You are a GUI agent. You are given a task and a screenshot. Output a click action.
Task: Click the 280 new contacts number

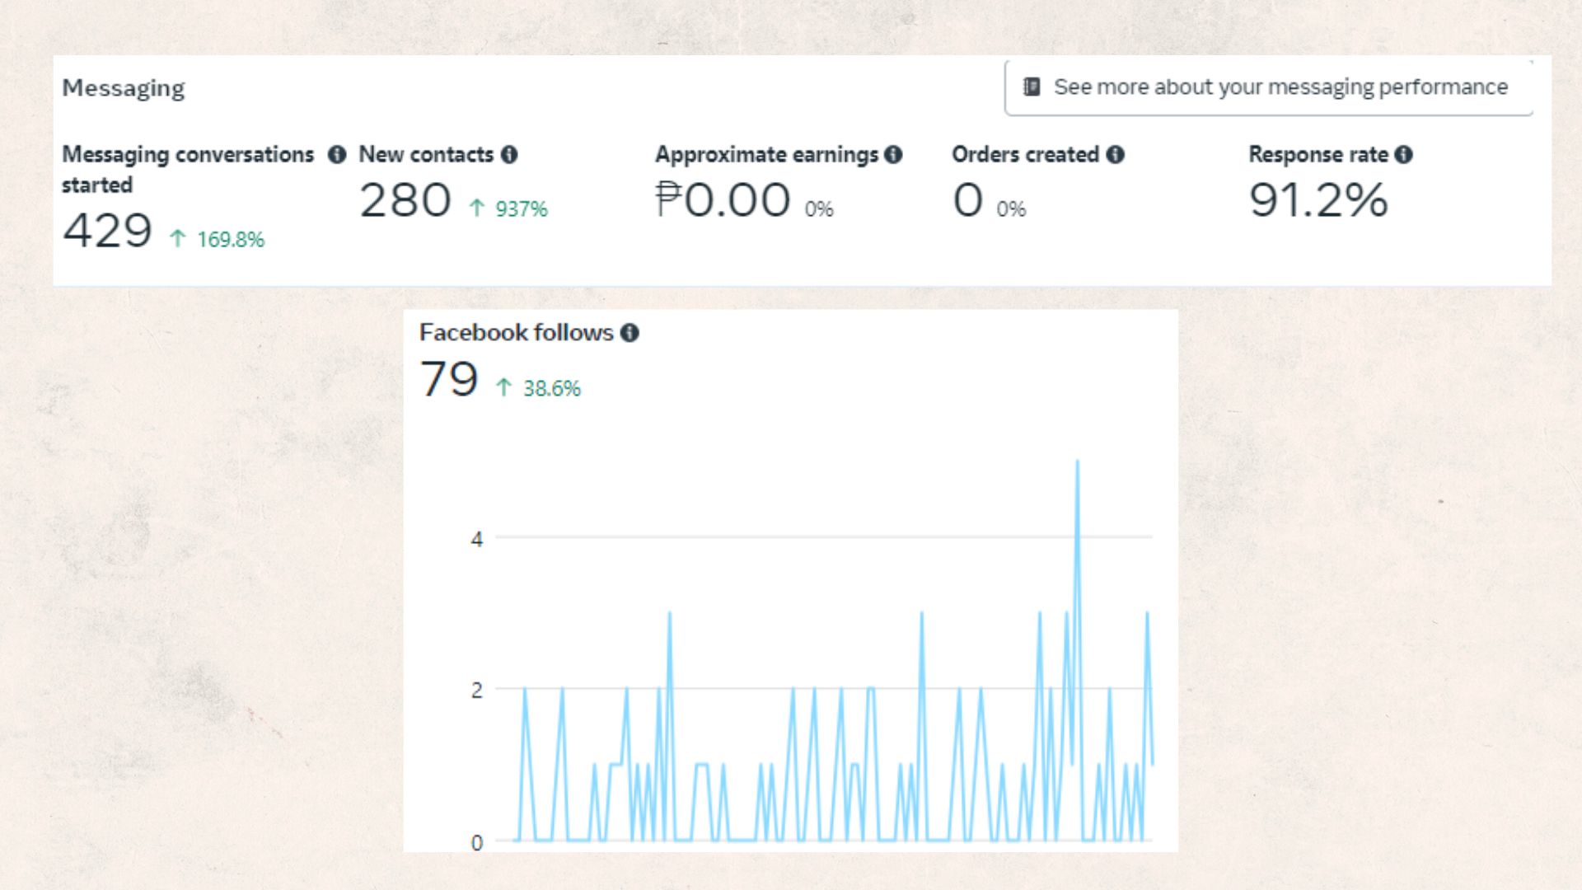[405, 200]
